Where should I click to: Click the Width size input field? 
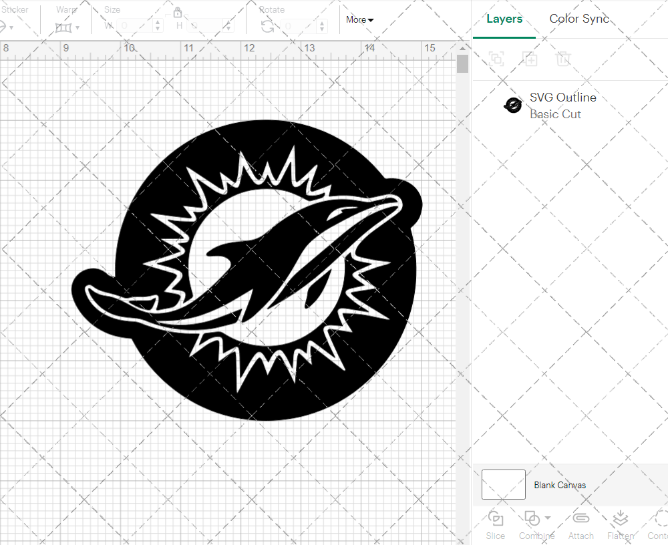click(x=135, y=25)
